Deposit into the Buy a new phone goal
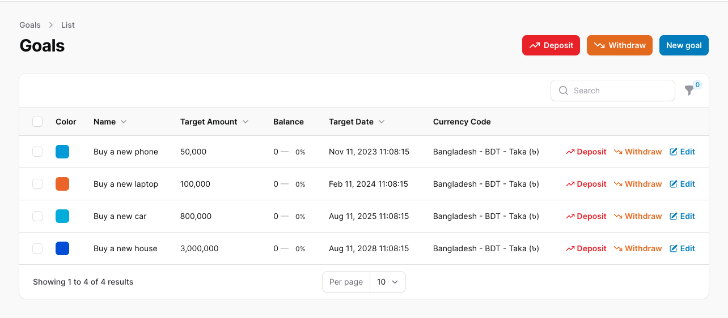 pyautogui.click(x=586, y=152)
